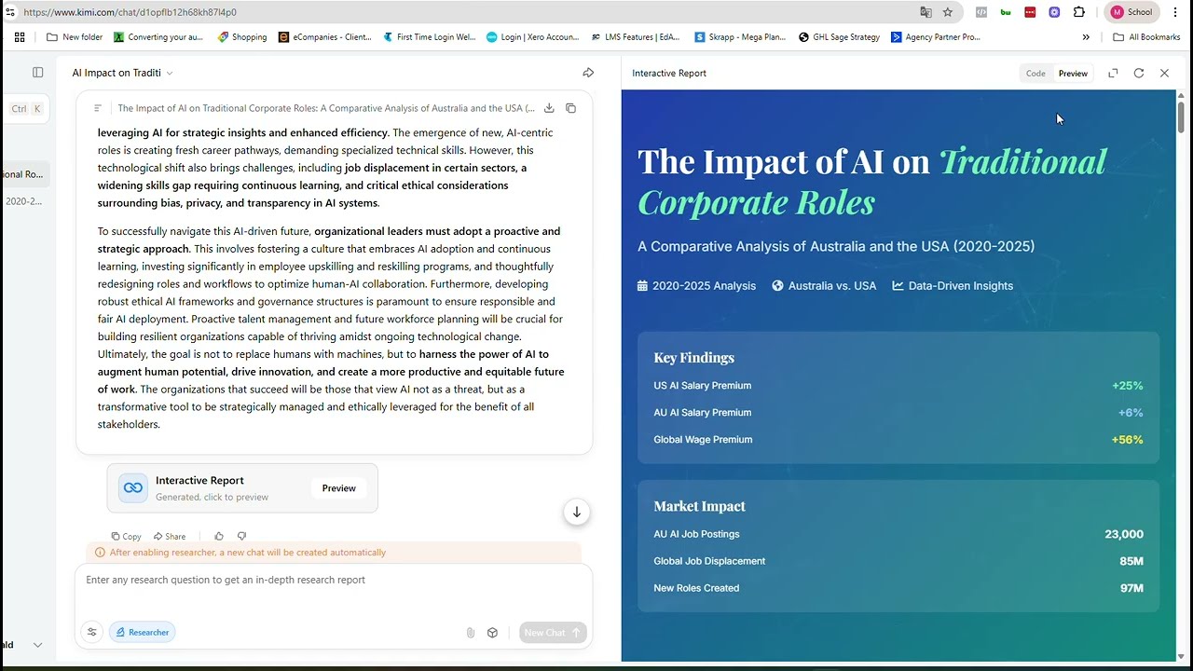This screenshot has width=1193, height=671.
Task: Open the Converting your au... bookmark
Action: [158, 37]
